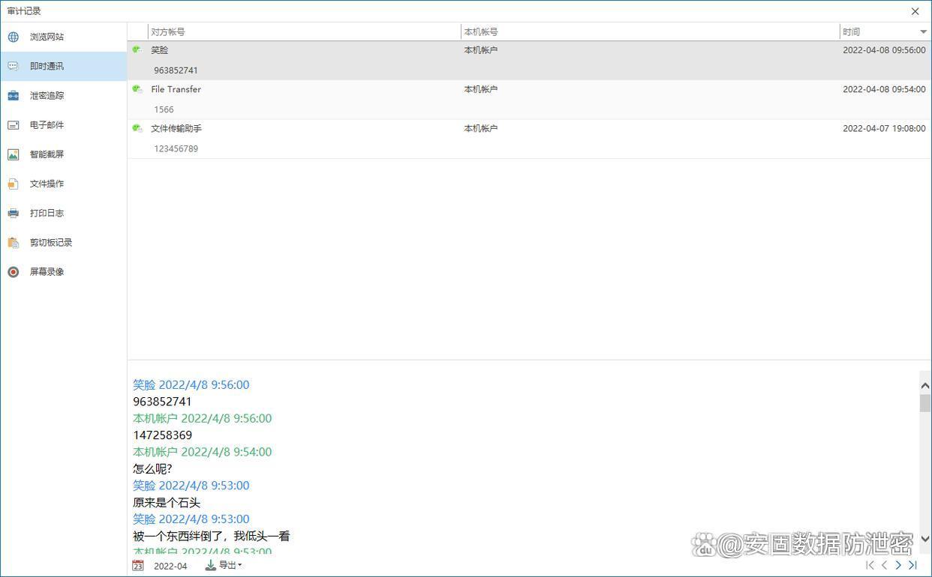Click timestamp 2022-04-07 19:08:00

(884, 129)
